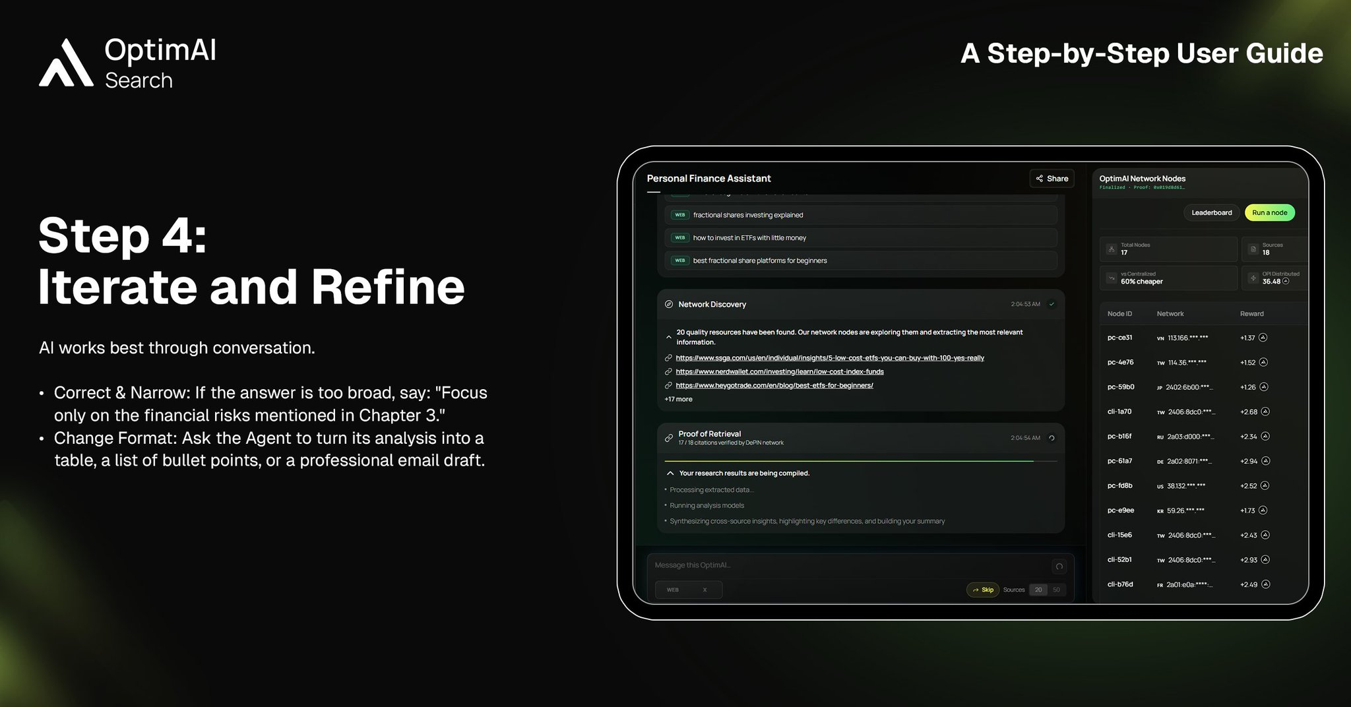Click 'how to invest in ETFs' query row
The image size is (1351, 707).
click(x=860, y=238)
